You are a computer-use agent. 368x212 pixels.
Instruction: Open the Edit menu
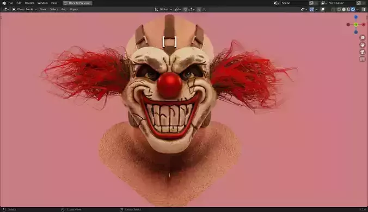click(x=19, y=3)
